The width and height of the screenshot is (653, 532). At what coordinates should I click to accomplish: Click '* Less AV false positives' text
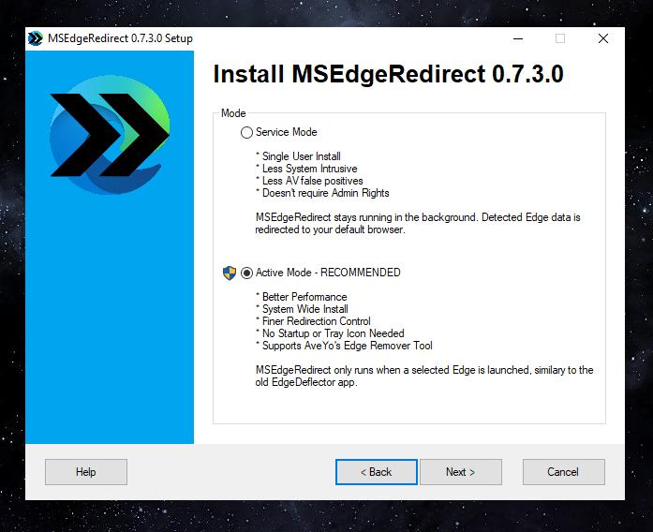point(309,181)
